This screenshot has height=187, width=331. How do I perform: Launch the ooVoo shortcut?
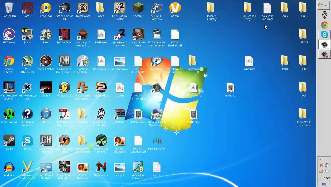point(175,8)
